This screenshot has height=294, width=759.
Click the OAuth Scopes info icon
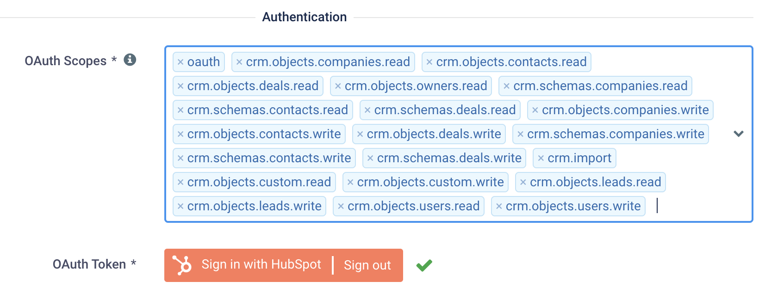[130, 60]
